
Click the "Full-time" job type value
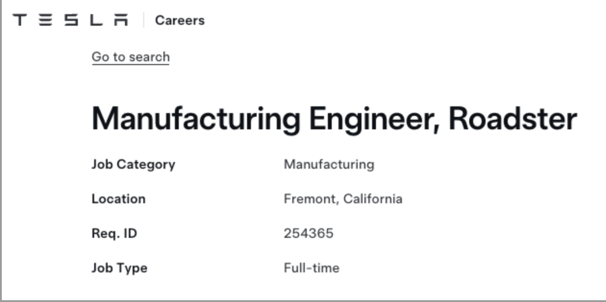point(311,268)
